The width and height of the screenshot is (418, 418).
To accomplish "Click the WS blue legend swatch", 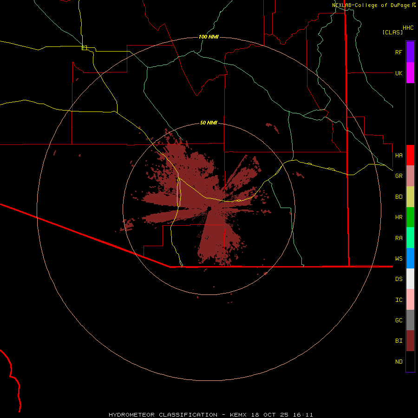I will pyautogui.click(x=410, y=258).
